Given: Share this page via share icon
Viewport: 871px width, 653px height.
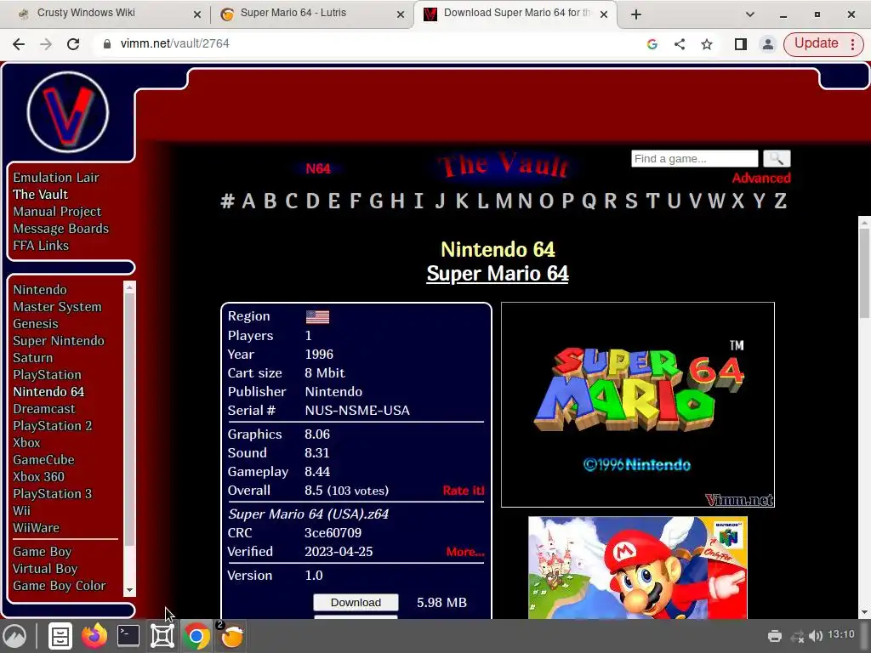Looking at the screenshot, I should (x=680, y=44).
